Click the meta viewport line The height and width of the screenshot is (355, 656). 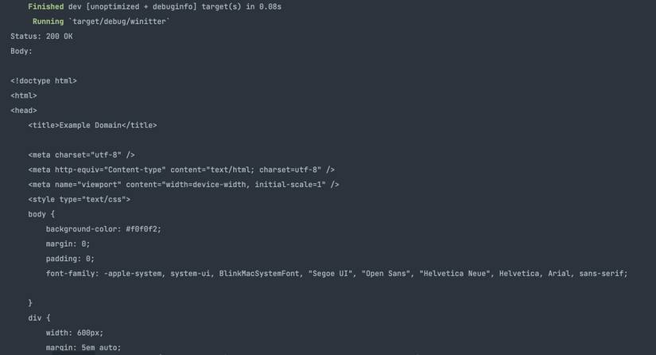pos(184,185)
